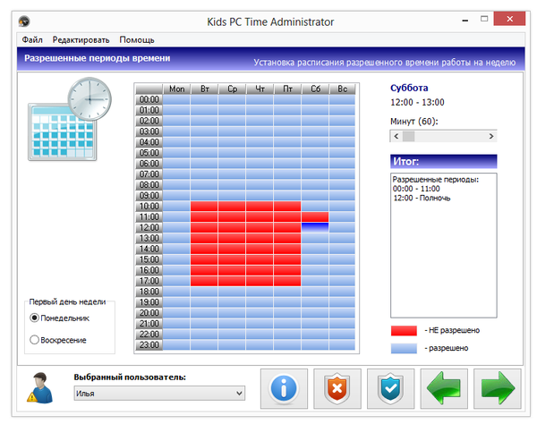Click the orange shield with X button
The width and height of the screenshot is (537, 424).
(x=337, y=389)
